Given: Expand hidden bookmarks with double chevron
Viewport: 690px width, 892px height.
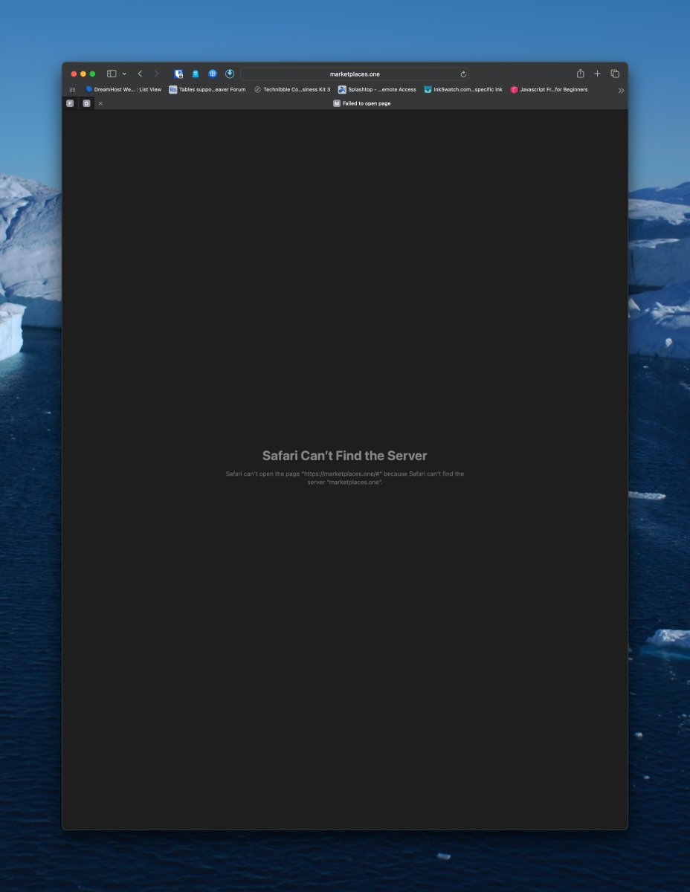Looking at the screenshot, I should tap(621, 90).
